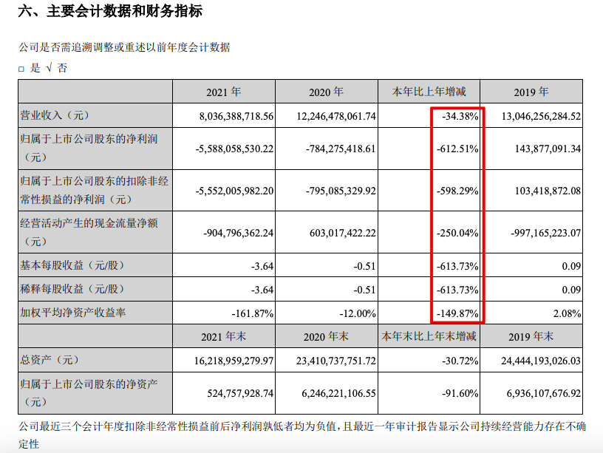
Task: Click value -997,165,223.07
Action: click(x=545, y=233)
